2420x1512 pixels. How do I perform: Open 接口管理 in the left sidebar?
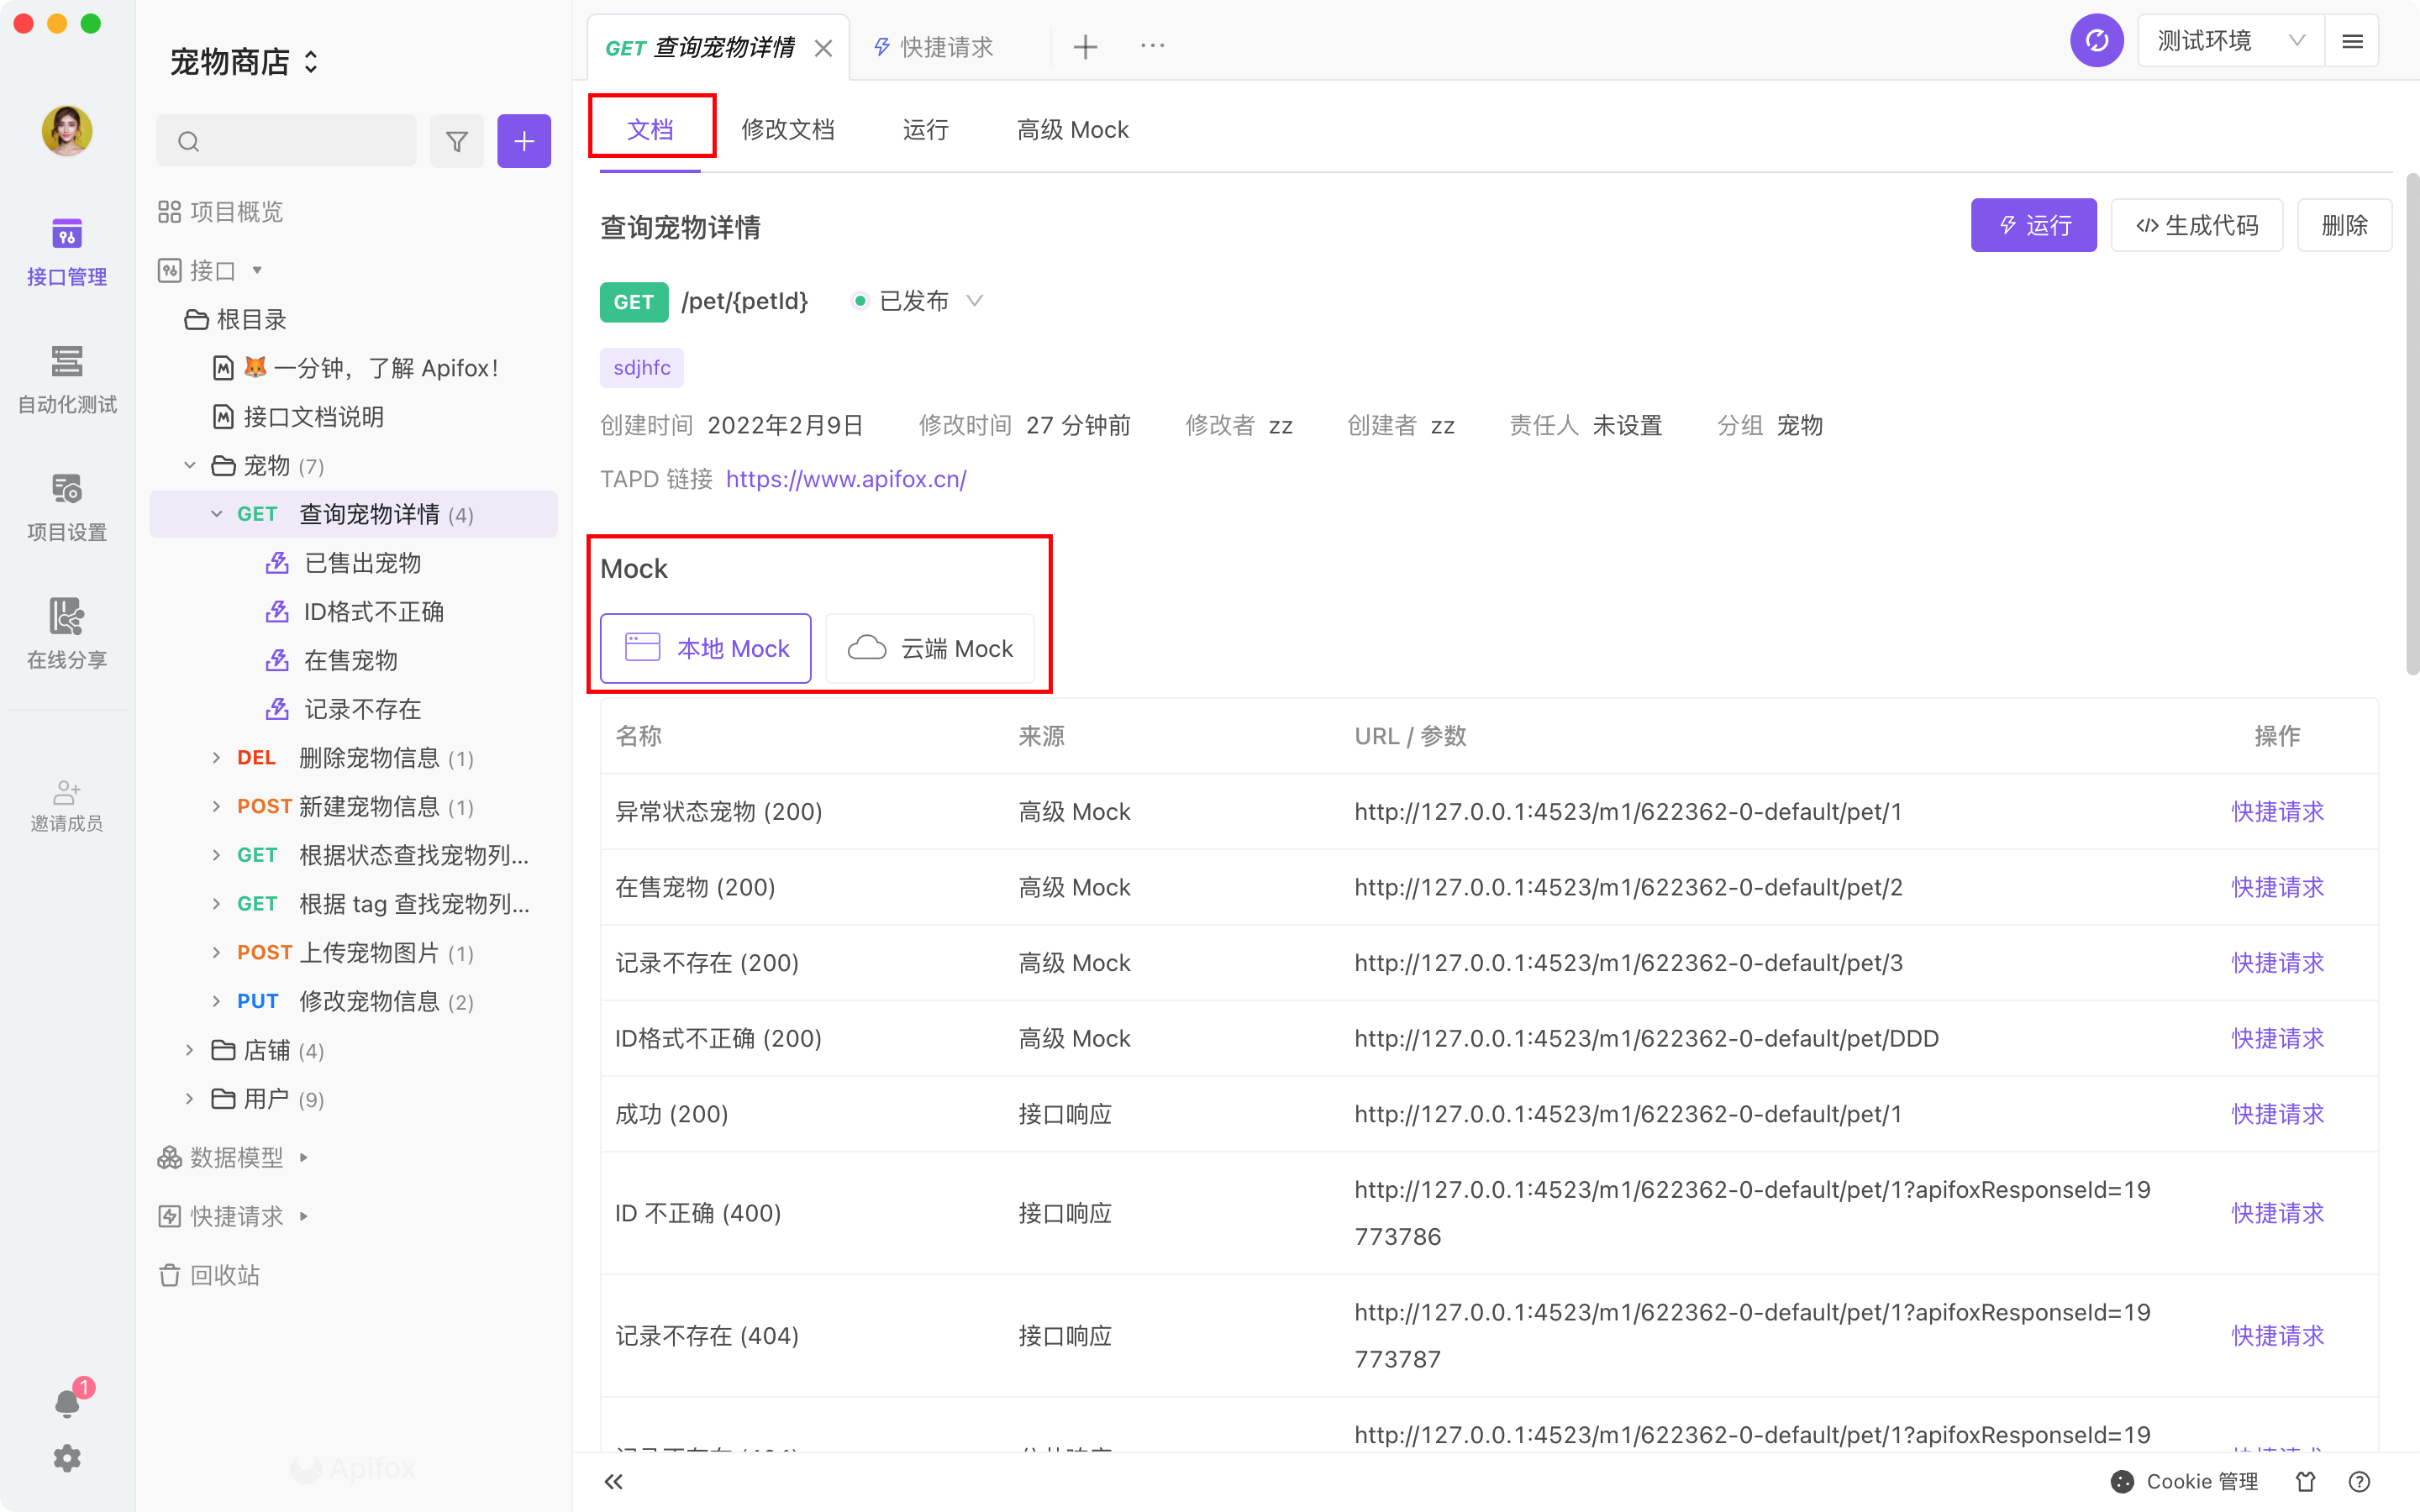(x=66, y=250)
